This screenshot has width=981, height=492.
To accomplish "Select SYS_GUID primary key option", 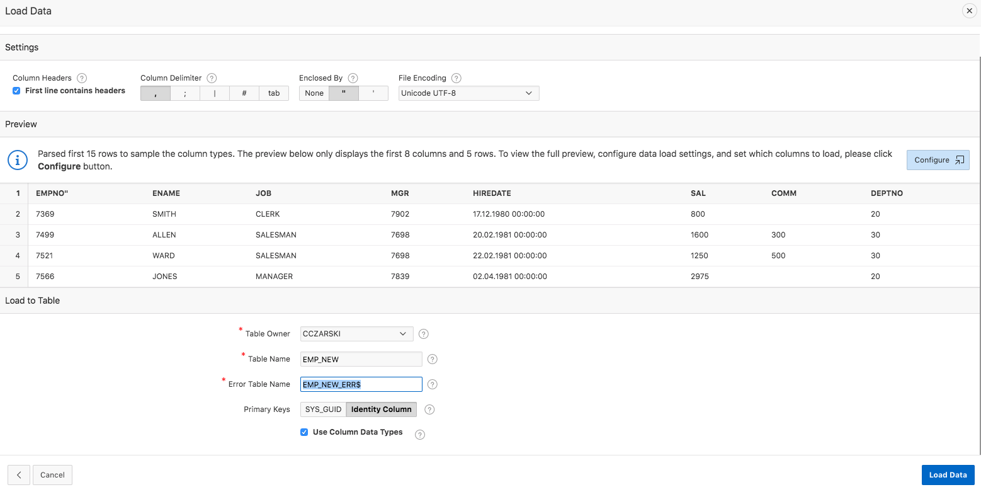I will click(323, 409).
